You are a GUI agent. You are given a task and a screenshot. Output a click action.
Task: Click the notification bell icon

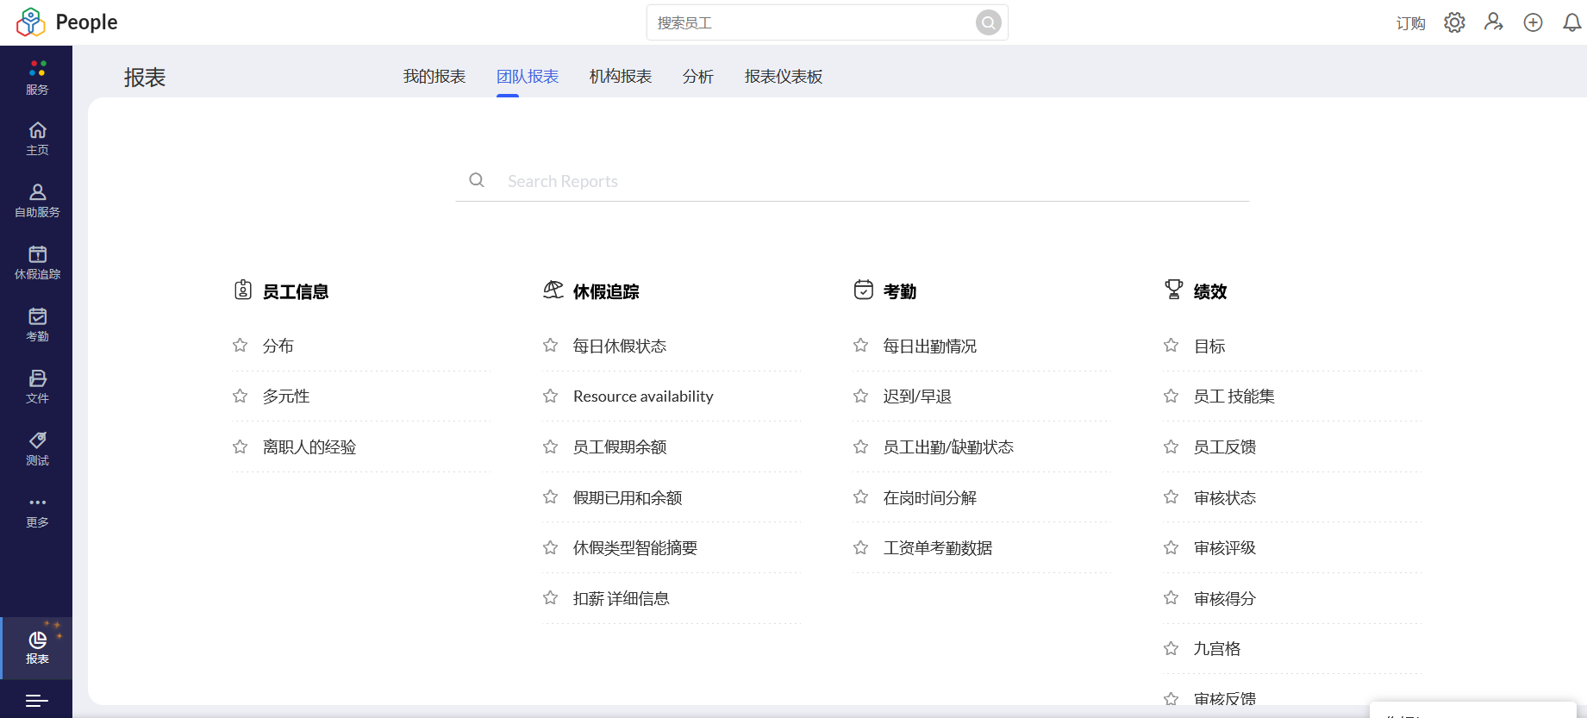(x=1571, y=22)
